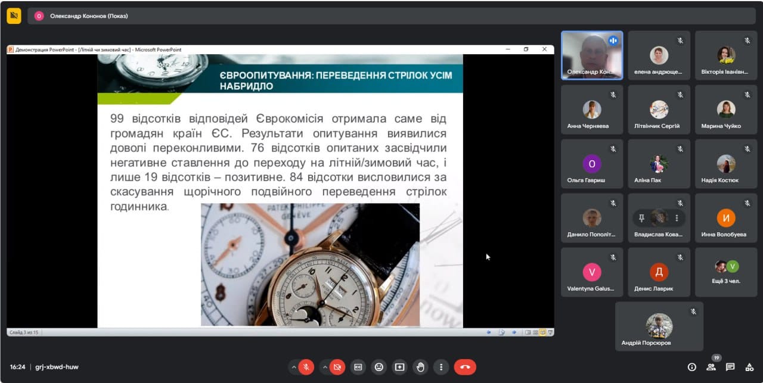Toggle closed captions with the CC button
Screen dimensions: 763x383
tap(358, 367)
